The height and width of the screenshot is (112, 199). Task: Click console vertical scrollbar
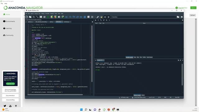182,74
